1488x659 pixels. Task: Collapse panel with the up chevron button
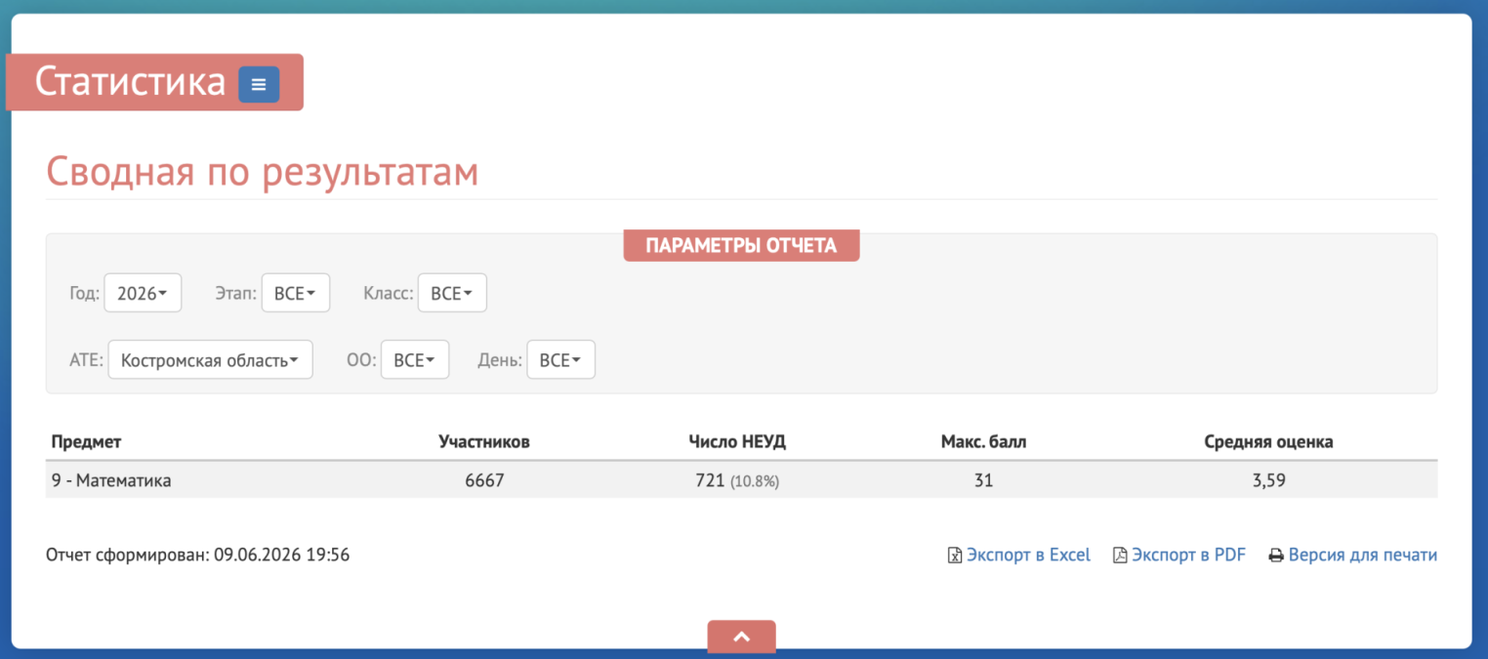point(742,636)
